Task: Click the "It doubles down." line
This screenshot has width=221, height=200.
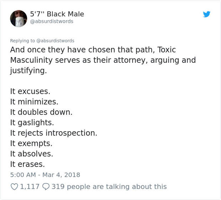Action: coord(41,112)
